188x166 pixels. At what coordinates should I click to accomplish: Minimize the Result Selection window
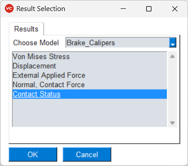[x=123, y=9]
